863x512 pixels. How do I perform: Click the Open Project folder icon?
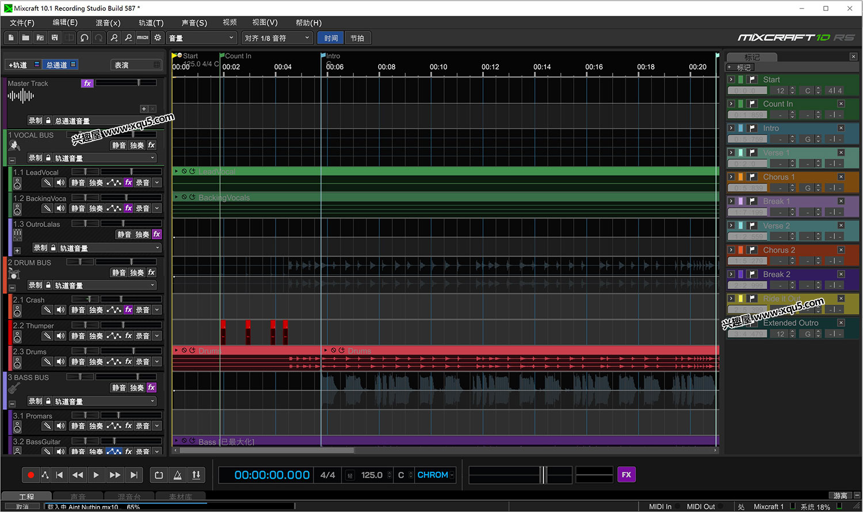click(x=25, y=38)
